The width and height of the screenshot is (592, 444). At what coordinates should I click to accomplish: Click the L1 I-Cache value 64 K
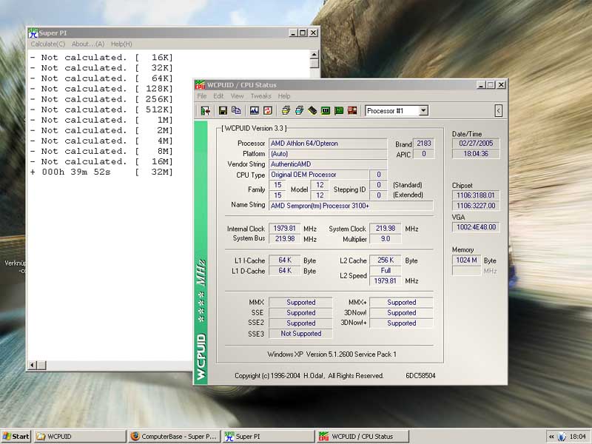coord(284,260)
